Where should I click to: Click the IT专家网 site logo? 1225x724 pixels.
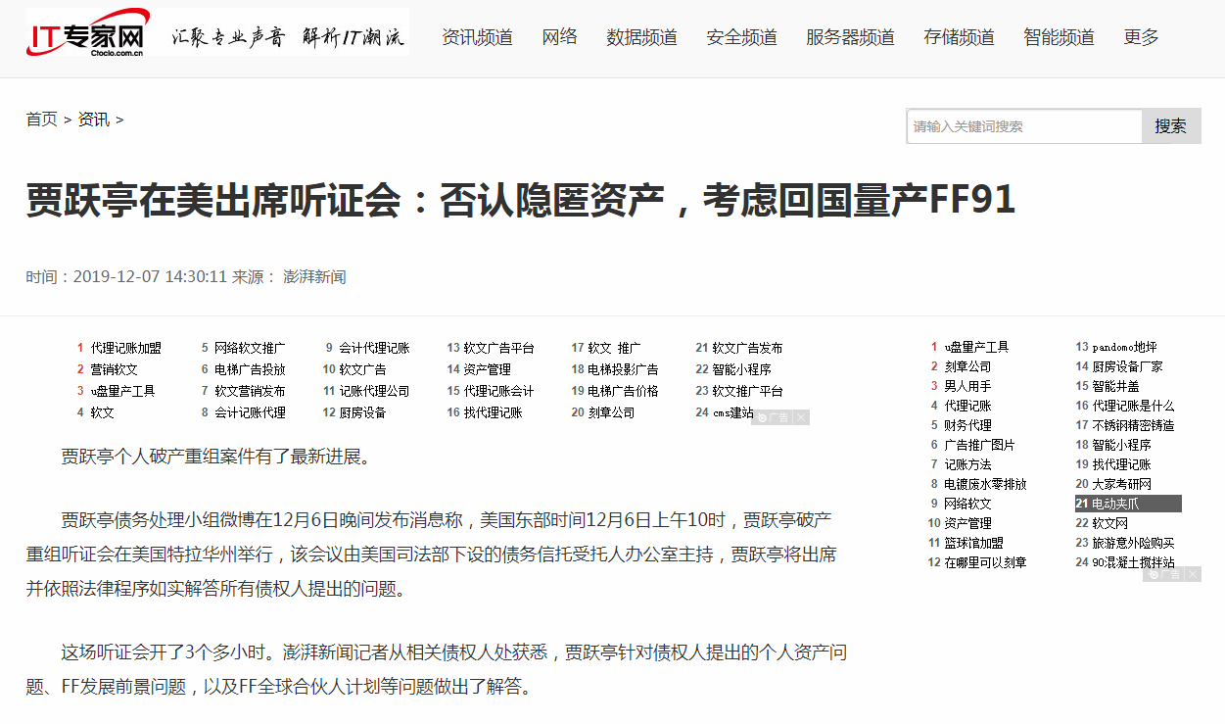tap(87, 32)
